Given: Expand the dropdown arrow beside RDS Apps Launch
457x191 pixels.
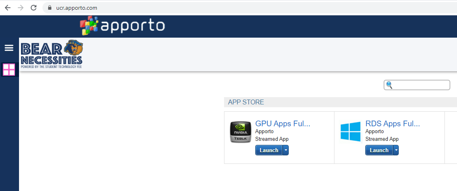Looking at the screenshot, I should click(396, 150).
